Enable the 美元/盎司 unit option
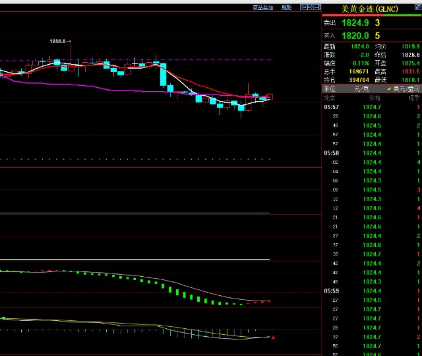Screen dimensions: 422x356 point(404,89)
